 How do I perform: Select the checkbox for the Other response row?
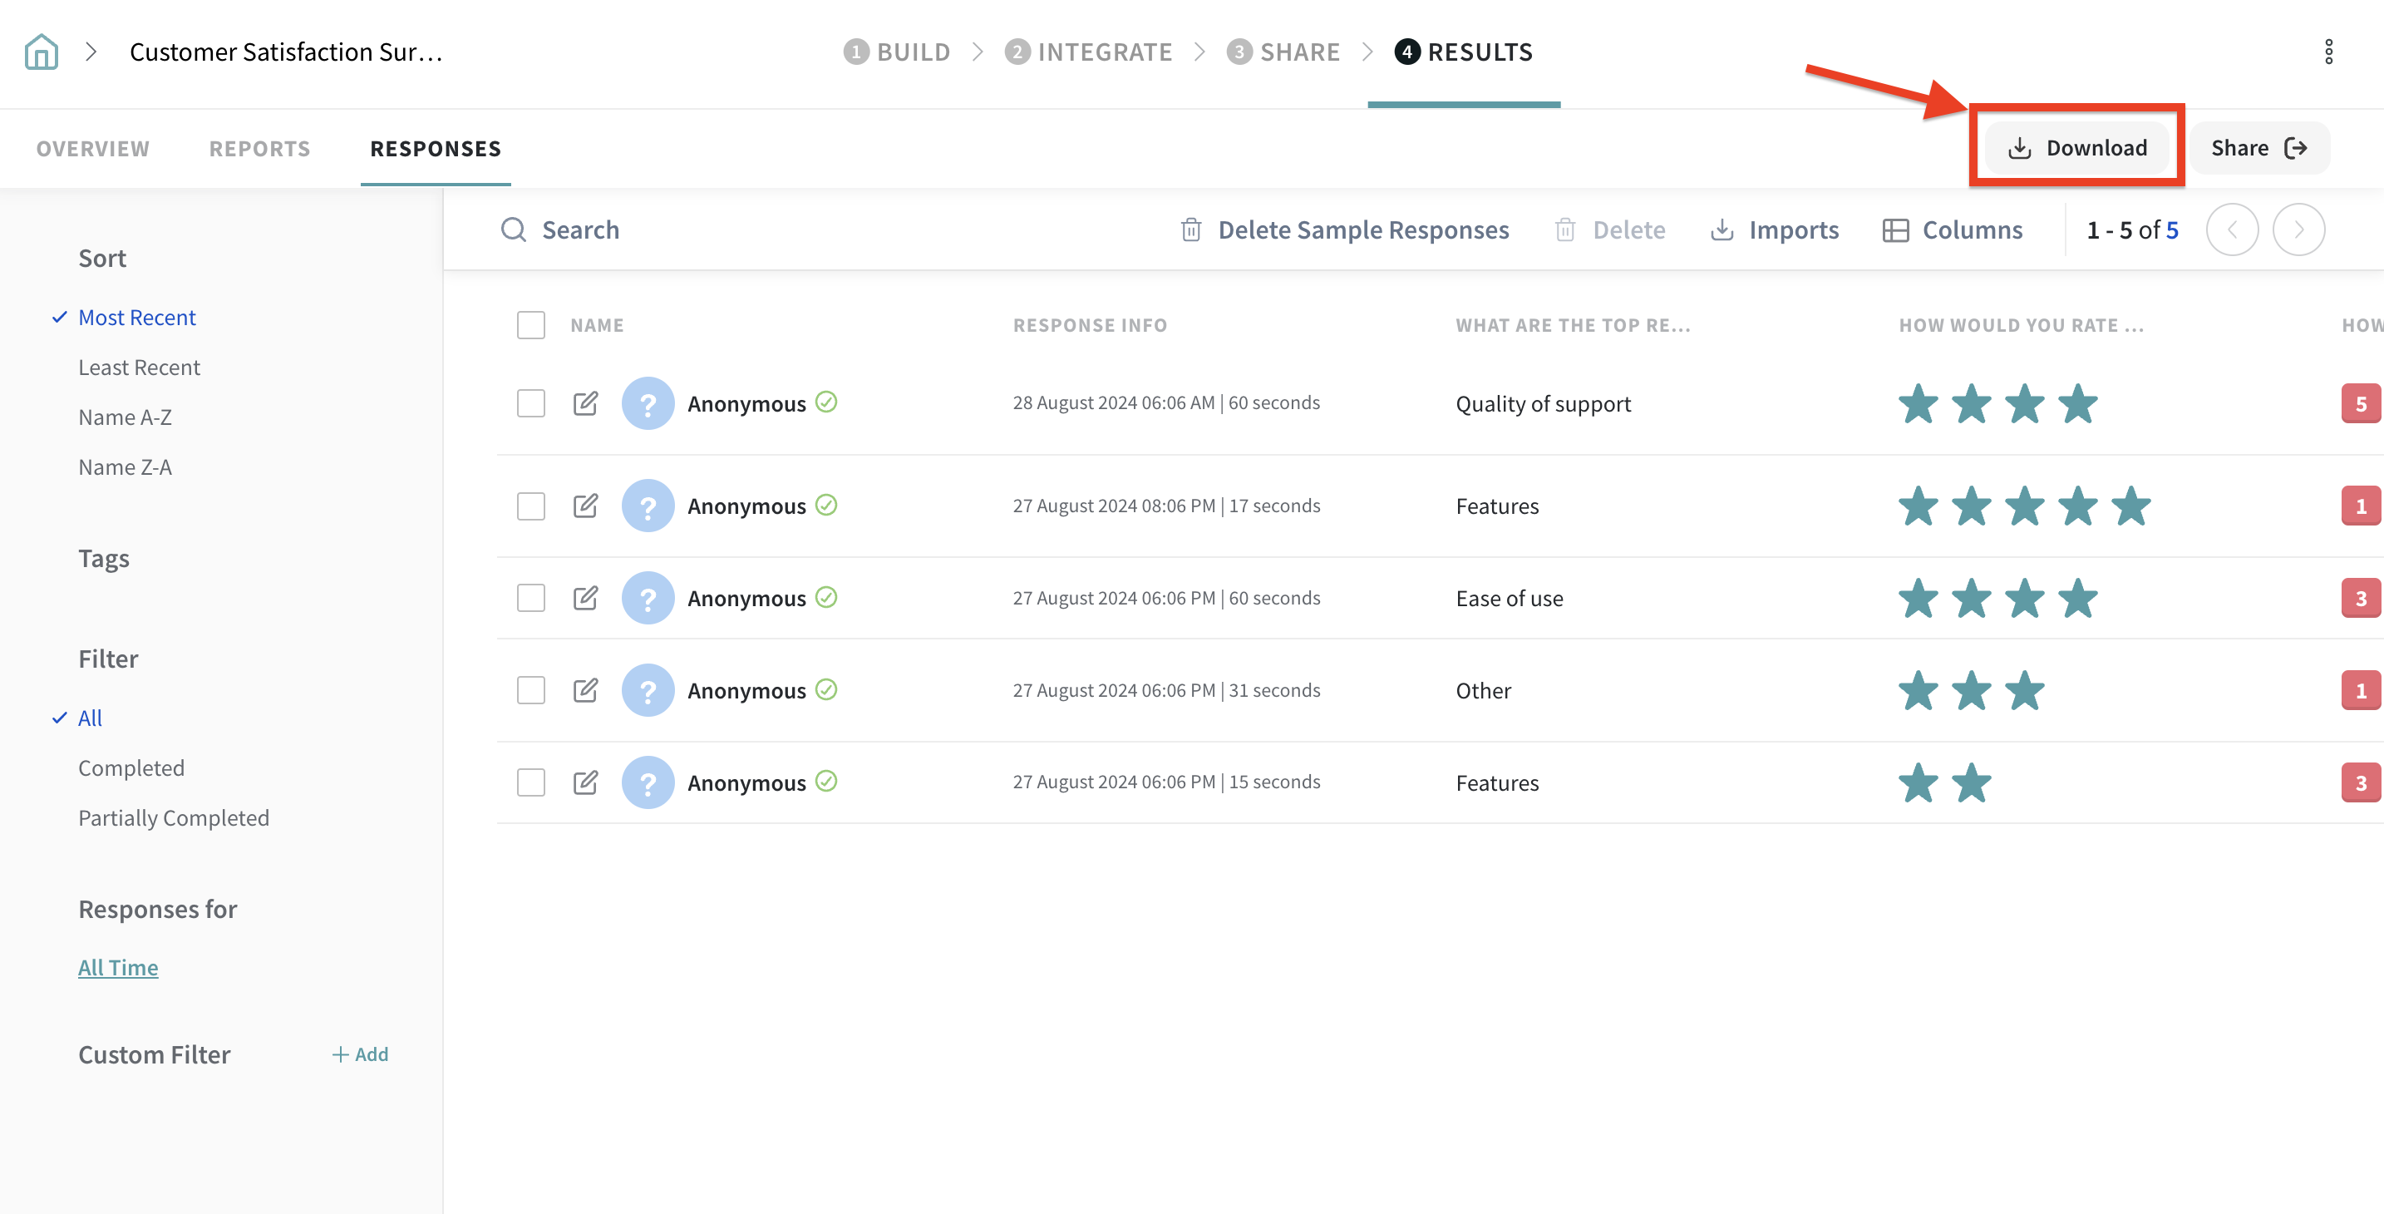531,691
